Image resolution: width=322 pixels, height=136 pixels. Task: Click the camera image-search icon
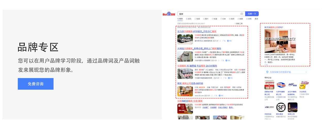pyautogui.click(x=242, y=14)
